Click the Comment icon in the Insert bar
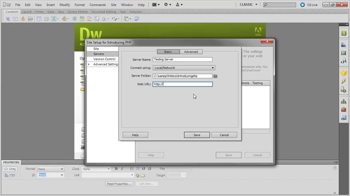Viewport: 350px width, 196px height. pyautogui.click(x=97, y=19)
